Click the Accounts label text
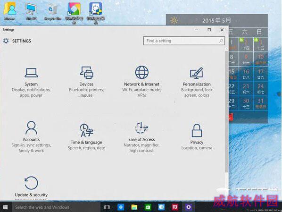The width and height of the screenshot is (282, 212). [x=31, y=139]
